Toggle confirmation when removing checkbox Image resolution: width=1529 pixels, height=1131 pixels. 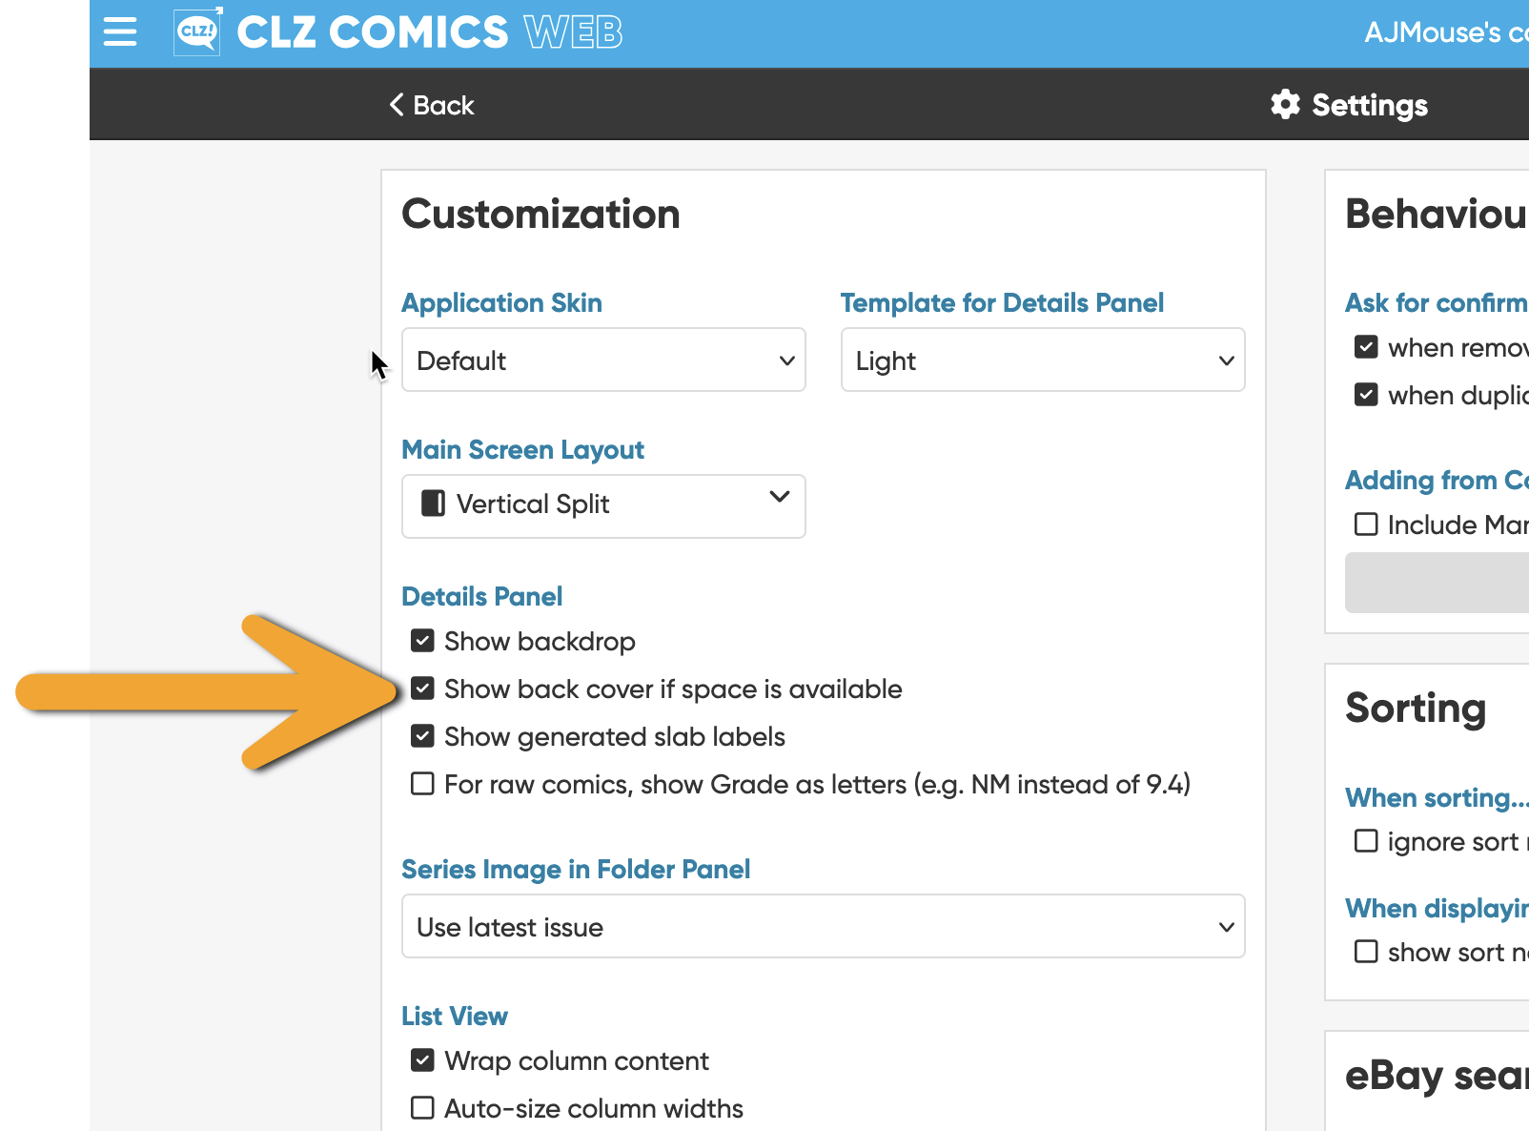click(x=1366, y=347)
